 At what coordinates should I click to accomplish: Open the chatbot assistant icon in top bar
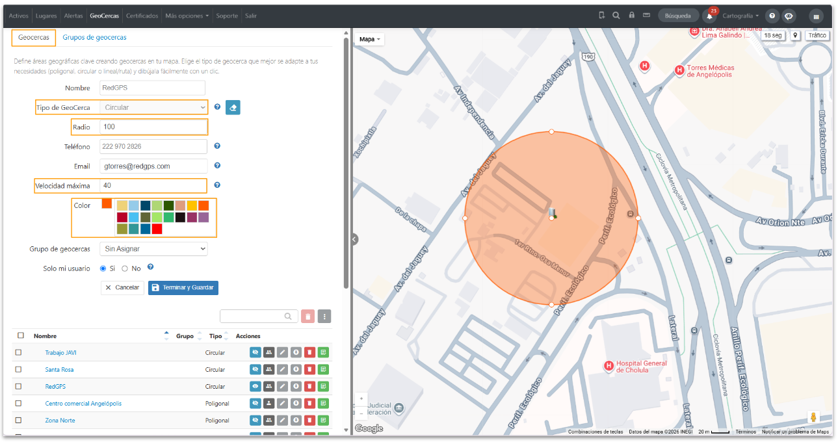click(x=789, y=16)
